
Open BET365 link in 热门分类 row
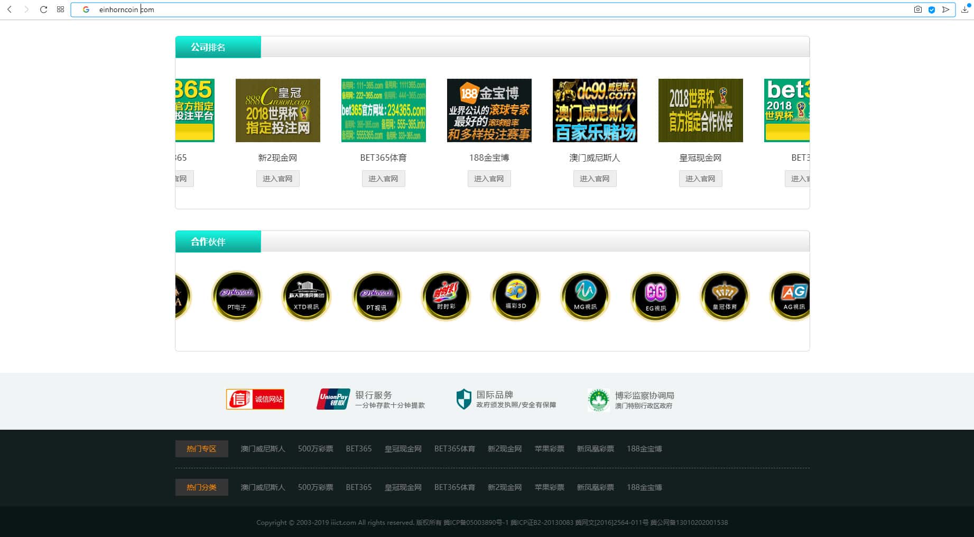[x=359, y=487]
